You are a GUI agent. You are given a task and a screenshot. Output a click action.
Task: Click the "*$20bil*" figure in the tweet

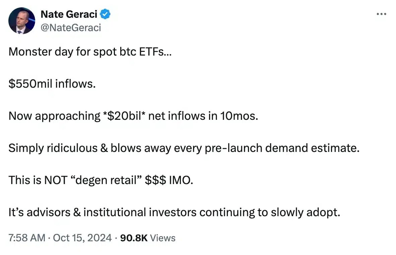click(x=125, y=116)
